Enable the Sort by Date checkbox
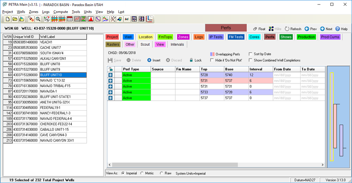The height and width of the screenshot is (183, 352). tap(250, 54)
